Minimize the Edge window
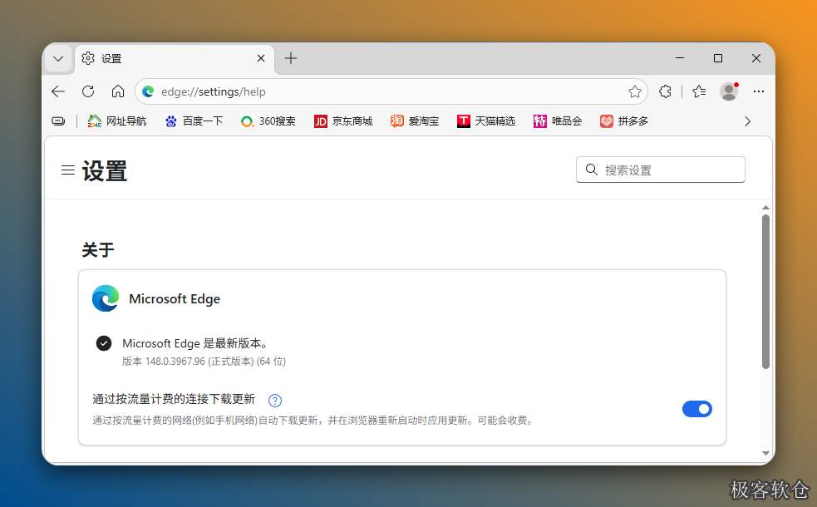 (680, 58)
